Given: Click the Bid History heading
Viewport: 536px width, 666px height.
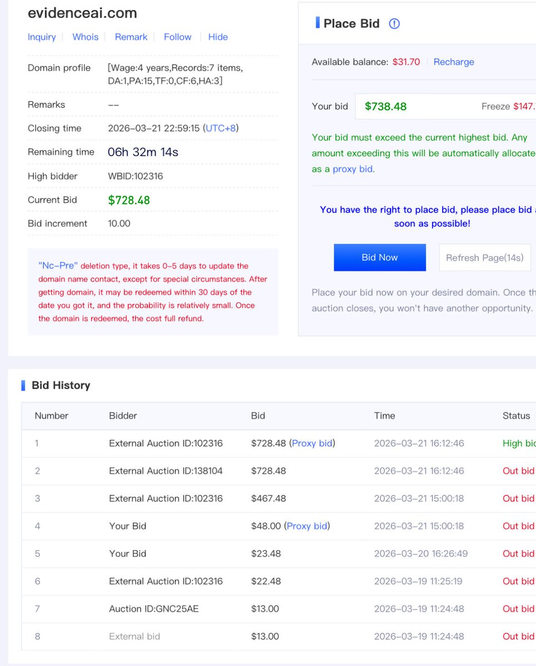Looking at the screenshot, I should [61, 385].
